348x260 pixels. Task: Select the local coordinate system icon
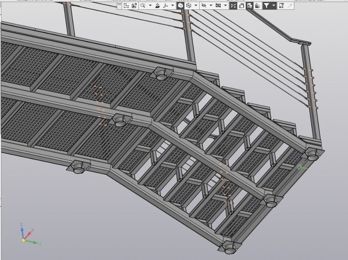[x=126, y=6]
